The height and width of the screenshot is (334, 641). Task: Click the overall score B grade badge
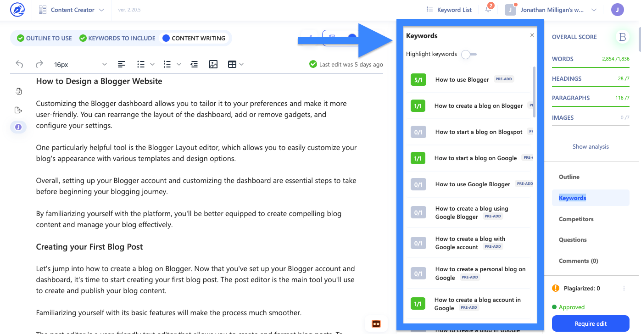coord(623,37)
